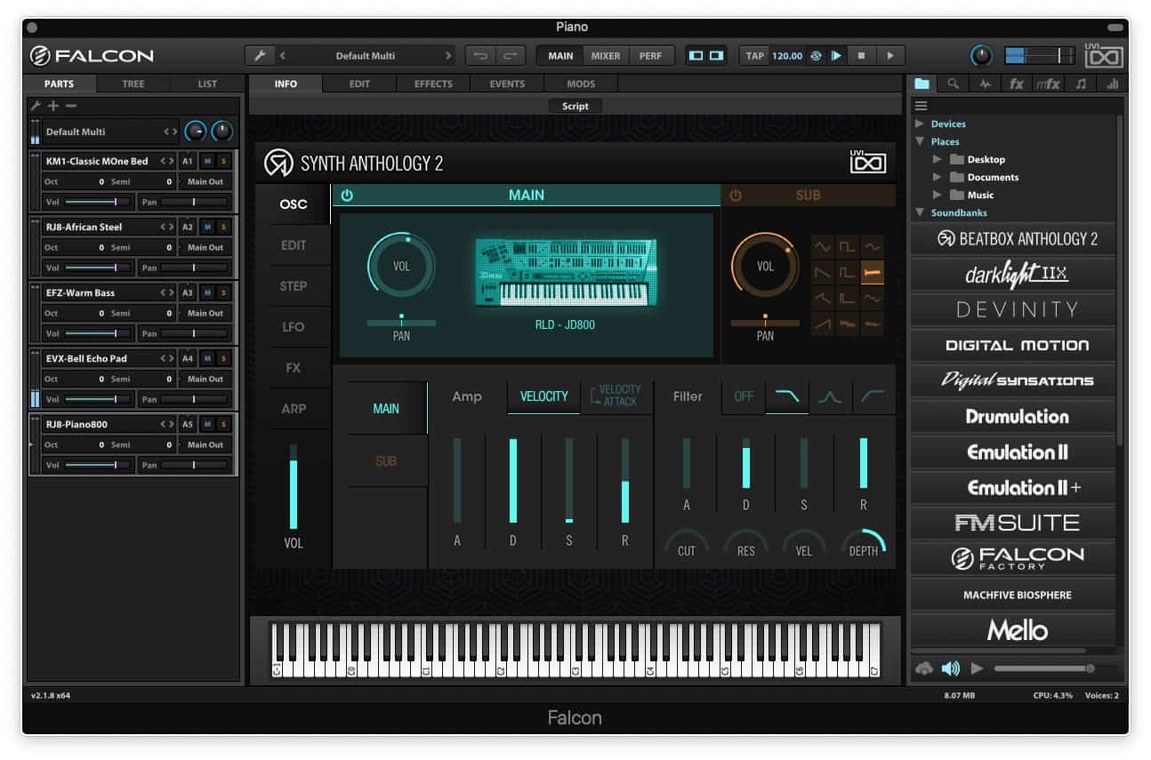Select the Mello soundbank

(x=1012, y=630)
